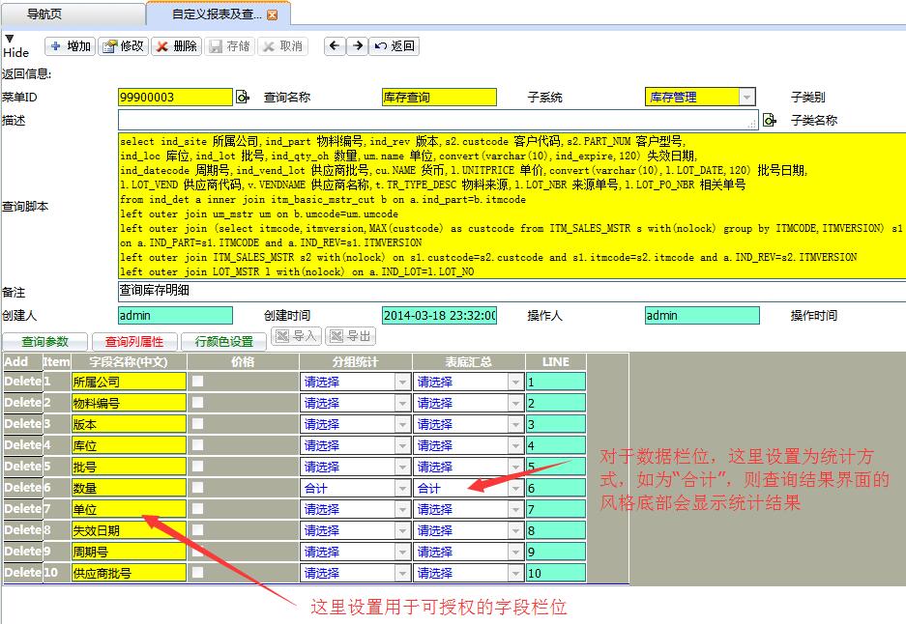Viewport: 906px width, 624px height.
Task: Enable the 价格 checkbox for 数量 row
Action: [x=198, y=488]
